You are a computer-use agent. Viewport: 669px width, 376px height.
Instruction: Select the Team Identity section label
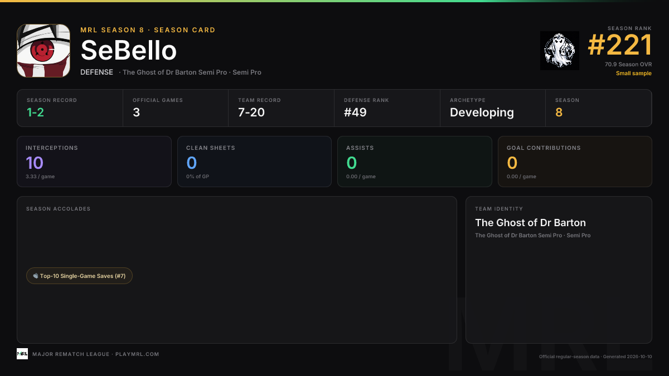pyautogui.click(x=499, y=209)
